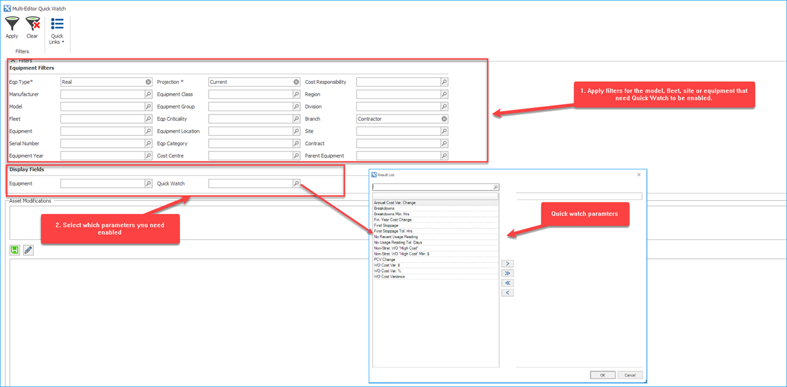Viewport: 787px width, 387px height.
Task: Clear the Eqp Type 'Real' value
Action: coord(148,82)
